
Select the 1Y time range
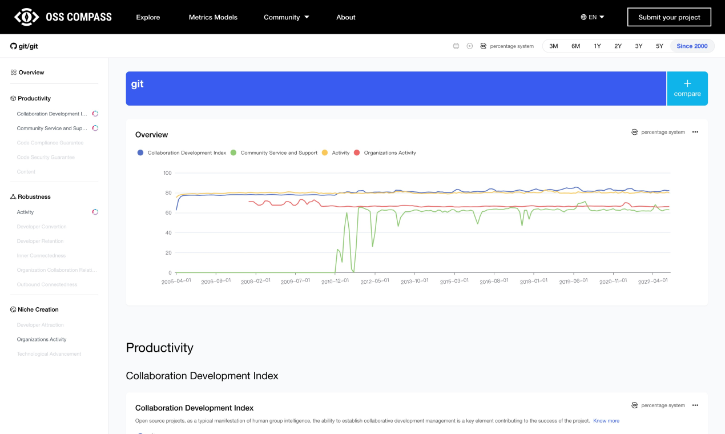point(597,46)
